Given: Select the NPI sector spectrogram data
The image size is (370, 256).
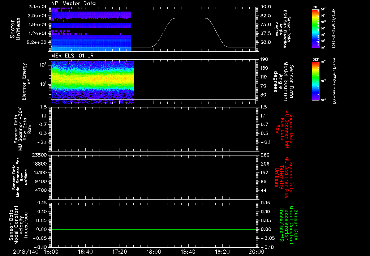Looking at the screenshot, I should (91, 29).
